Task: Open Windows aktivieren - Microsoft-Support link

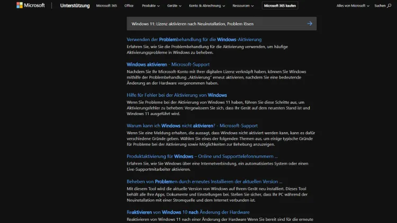Action: [x=168, y=64]
